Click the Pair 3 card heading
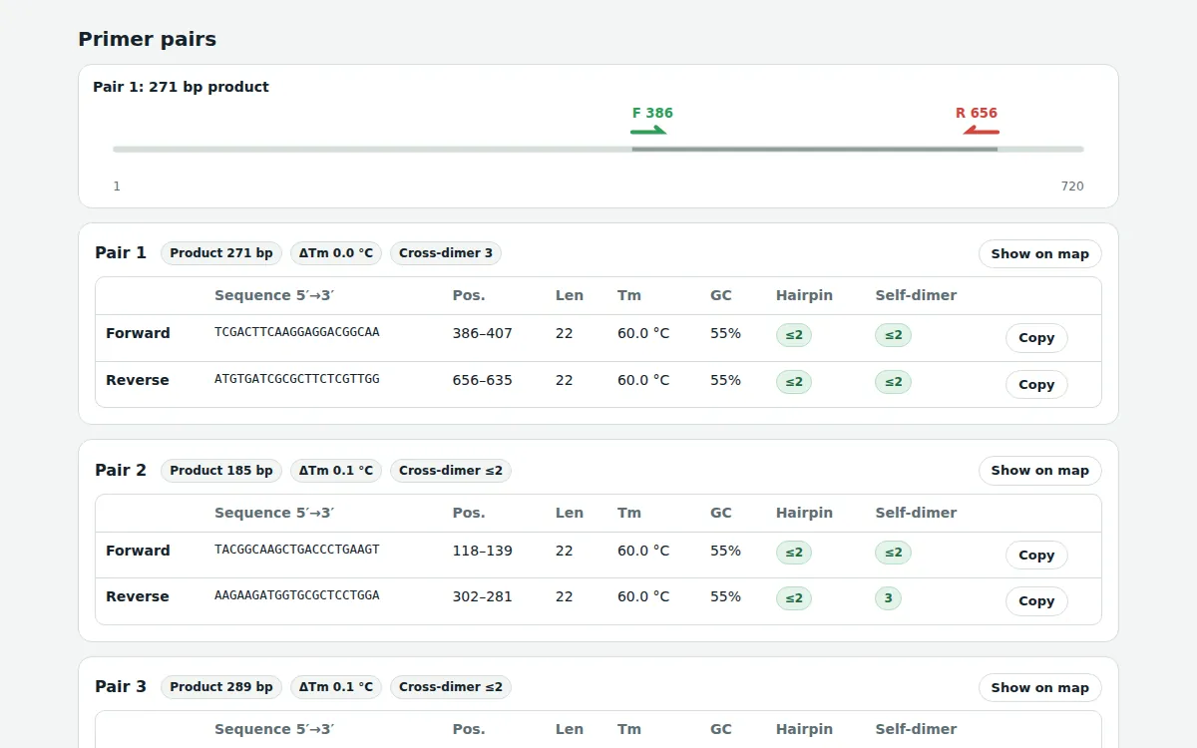 click(121, 687)
